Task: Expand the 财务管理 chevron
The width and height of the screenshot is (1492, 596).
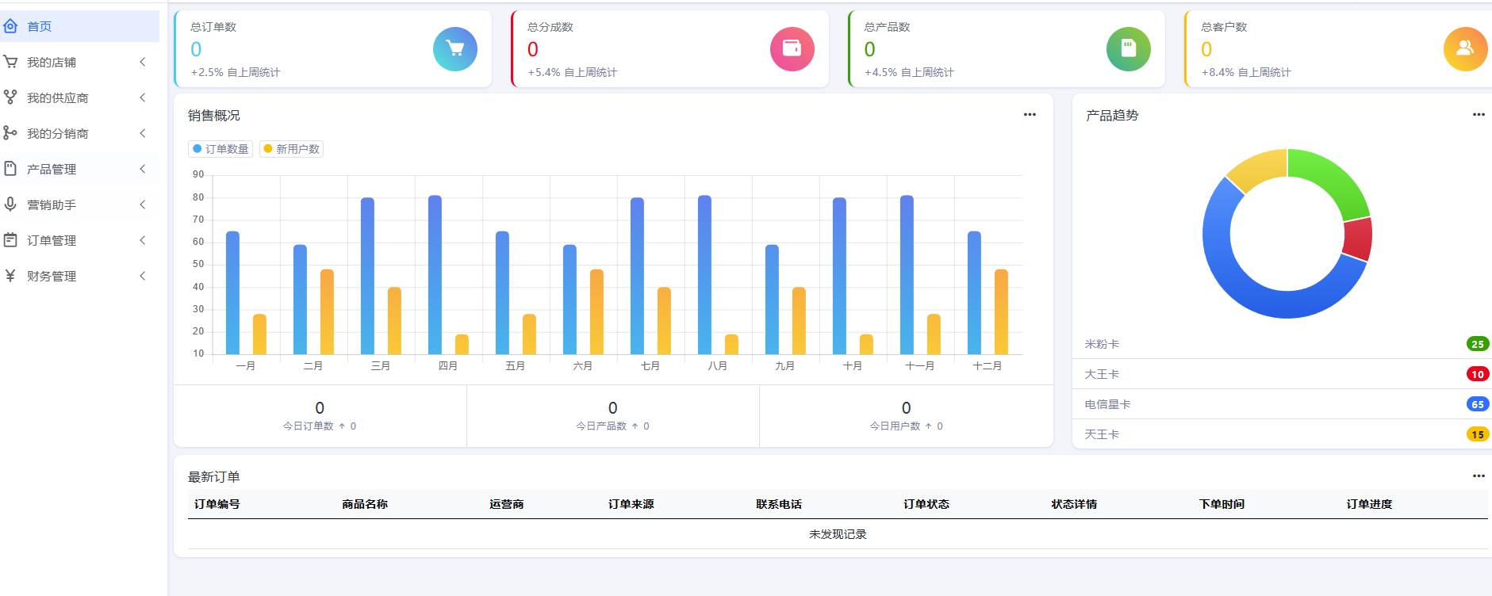Action: pyautogui.click(x=143, y=276)
